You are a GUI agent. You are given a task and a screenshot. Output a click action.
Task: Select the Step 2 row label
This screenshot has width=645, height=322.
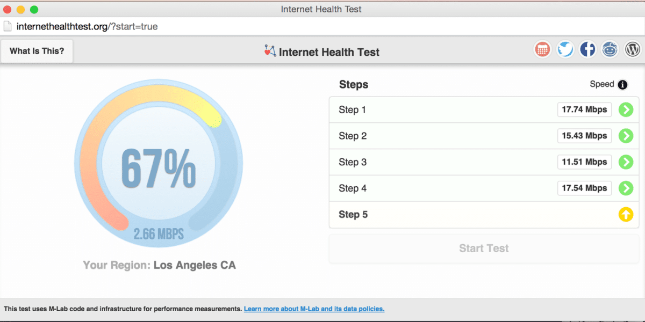[353, 136]
